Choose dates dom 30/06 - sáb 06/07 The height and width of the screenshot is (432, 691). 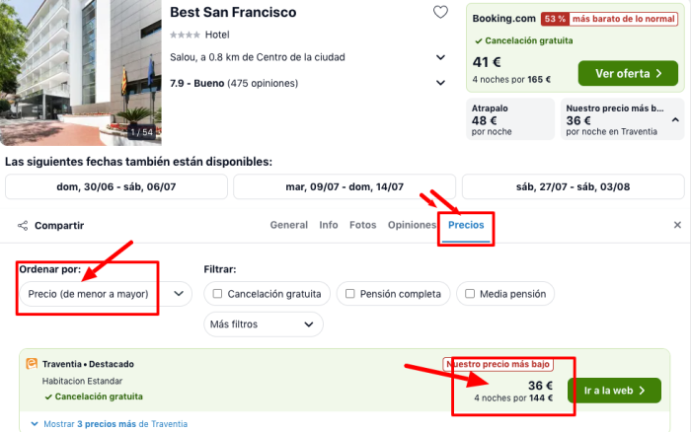pos(116,186)
